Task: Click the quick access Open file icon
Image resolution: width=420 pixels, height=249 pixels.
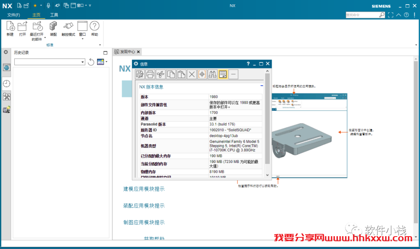Action: click(x=26, y=5)
